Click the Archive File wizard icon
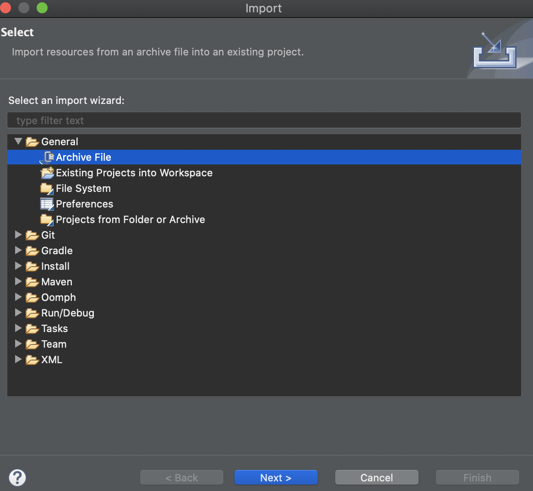The height and width of the screenshot is (491, 533). point(47,158)
